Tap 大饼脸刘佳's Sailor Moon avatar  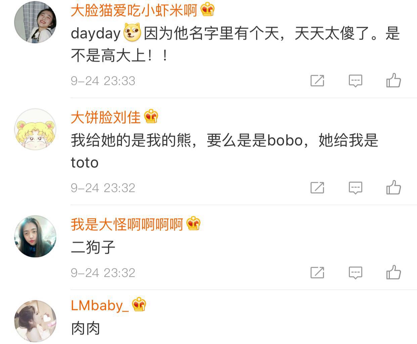35,129
